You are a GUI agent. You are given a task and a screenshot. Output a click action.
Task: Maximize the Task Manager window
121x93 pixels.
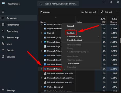(x=111, y=2)
